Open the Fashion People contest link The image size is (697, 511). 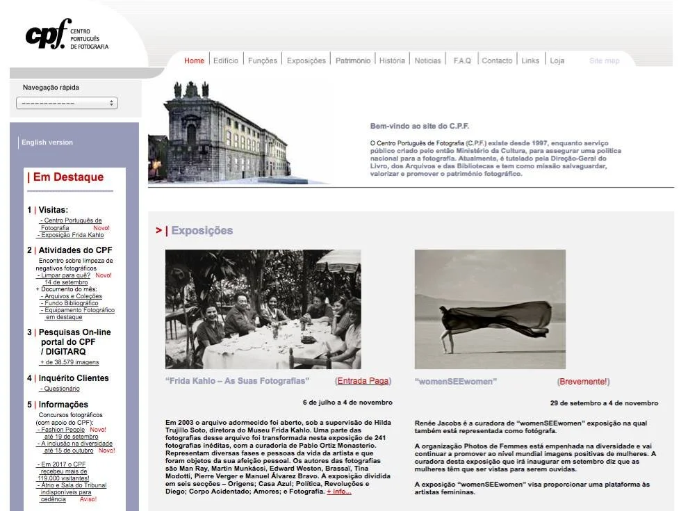(x=61, y=430)
